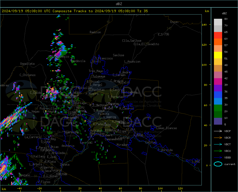The image size is (238, 192).
Task: Click the cyan 'current' ellipse legend icon
Action: coord(218,164)
